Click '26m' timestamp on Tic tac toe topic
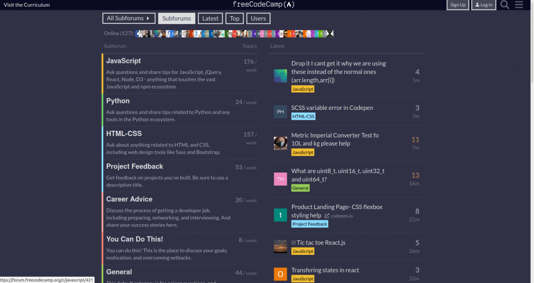The image size is (534, 283). (x=414, y=251)
